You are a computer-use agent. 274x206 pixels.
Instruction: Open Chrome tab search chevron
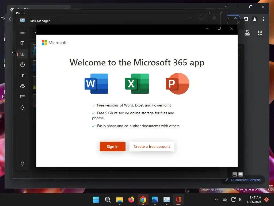coord(226,7)
